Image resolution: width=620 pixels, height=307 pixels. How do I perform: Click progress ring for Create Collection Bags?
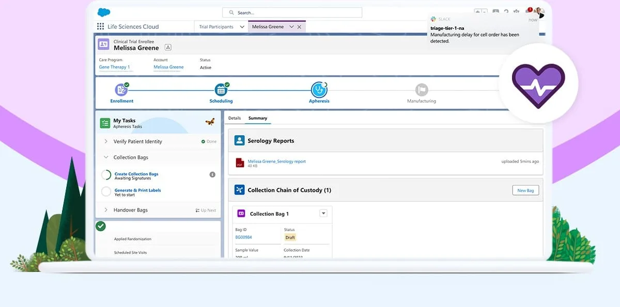tap(106, 175)
